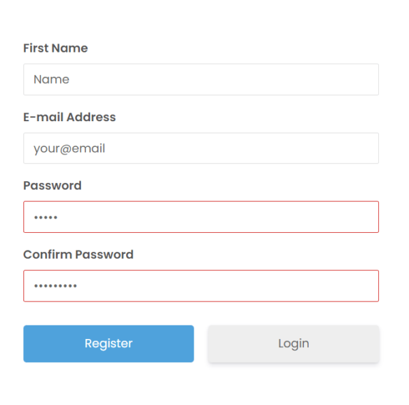Switch to the Login form
Image resolution: width=409 pixels, height=405 pixels.
[x=293, y=344]
